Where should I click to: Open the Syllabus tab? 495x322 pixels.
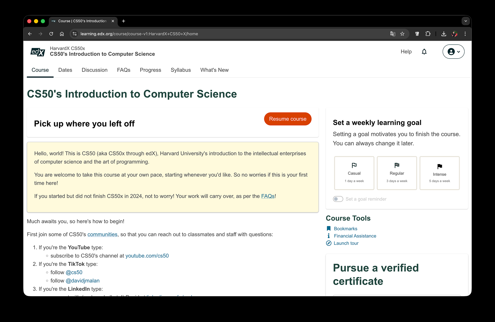point(180,70)
